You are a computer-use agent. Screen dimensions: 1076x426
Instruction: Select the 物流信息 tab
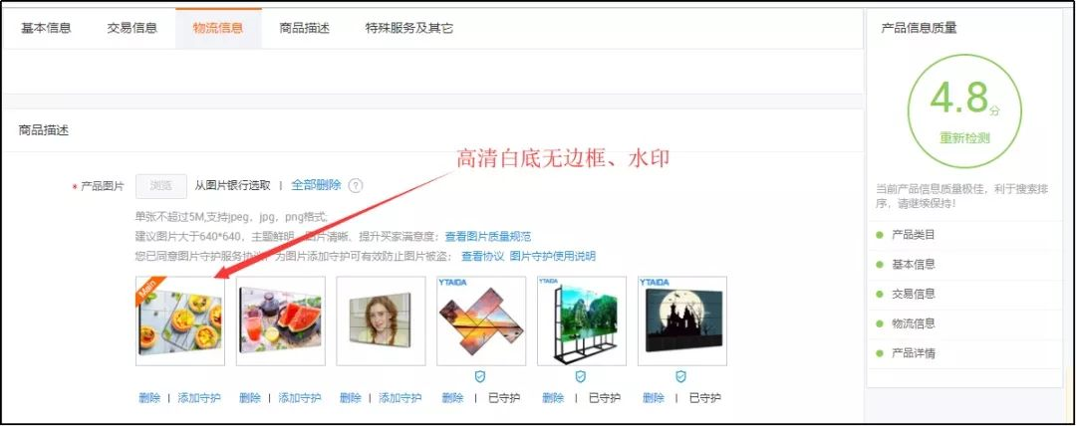tap(218, 28)
